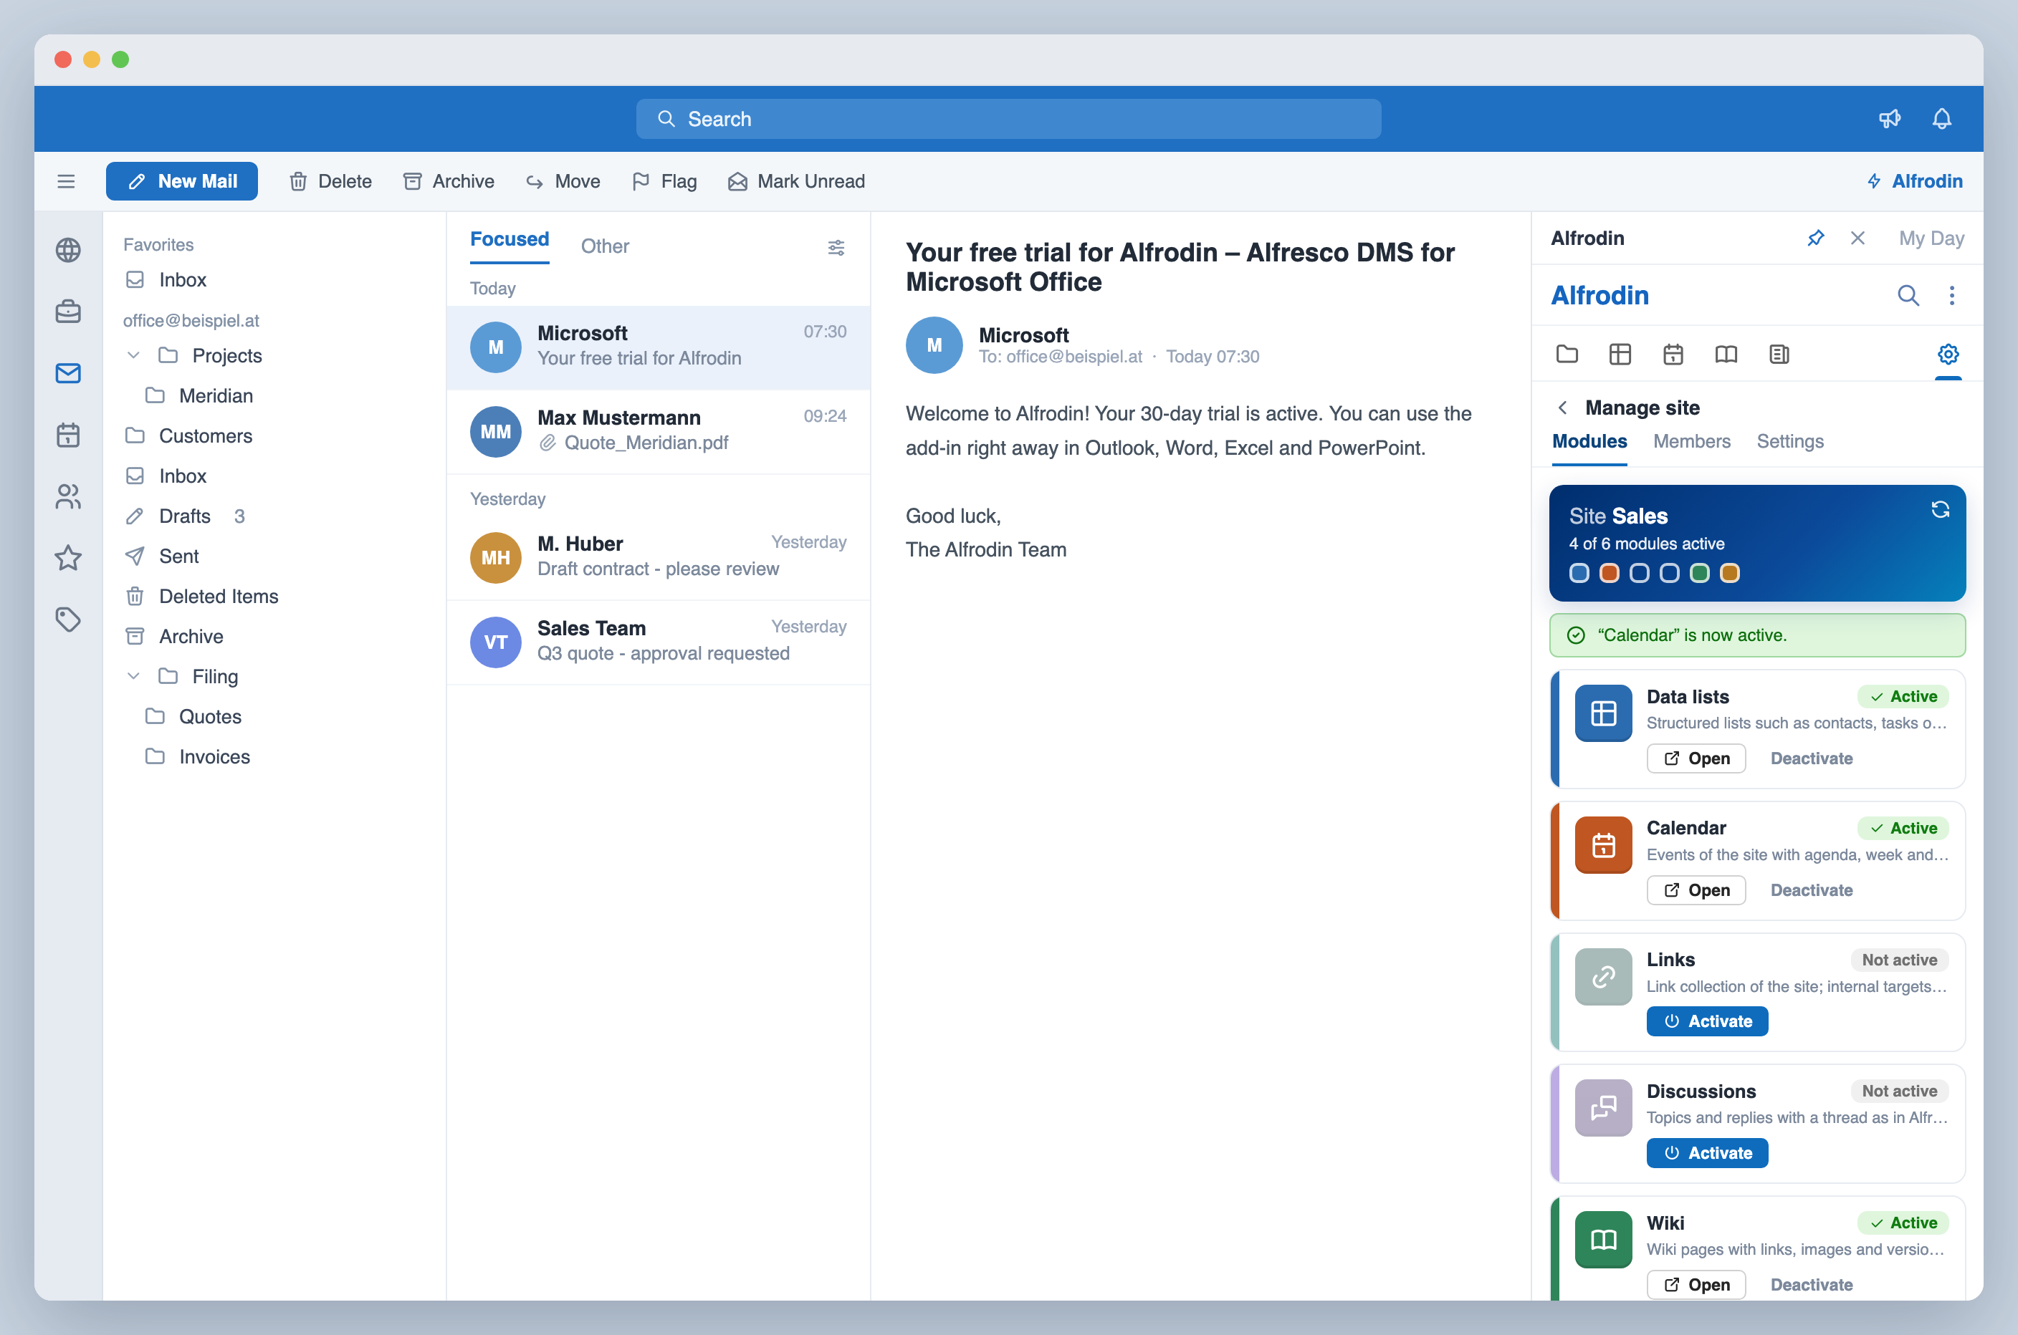Screen dimensions: 2018x1335
Task: Click the megaphone announcements icon
Action: (1890, 118)
